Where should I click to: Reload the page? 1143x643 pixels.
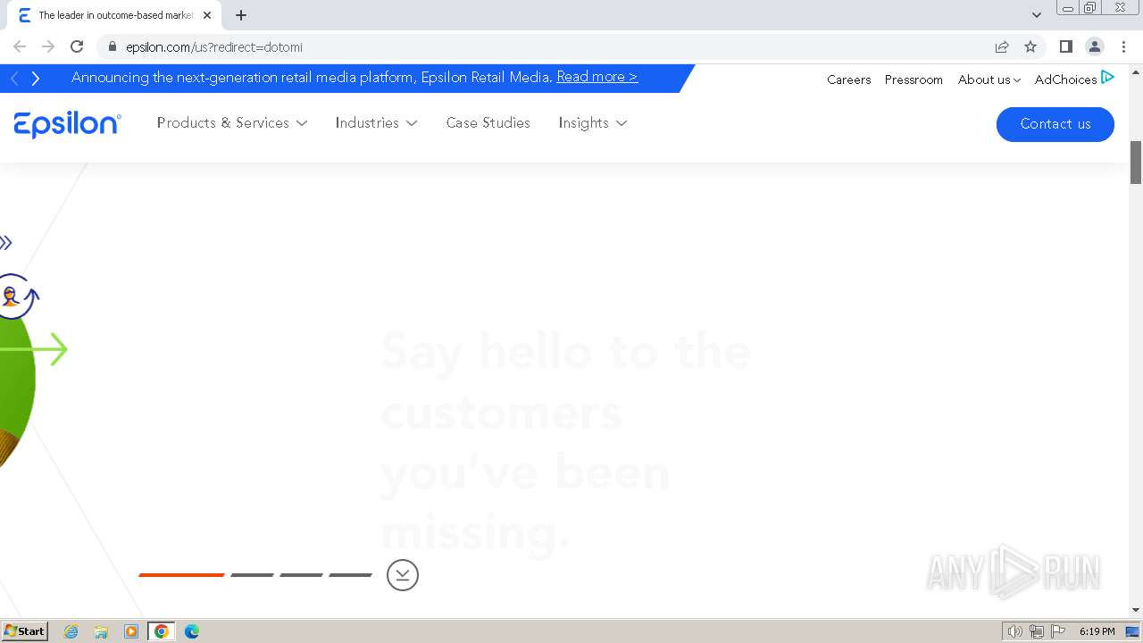tap(77, 46)
